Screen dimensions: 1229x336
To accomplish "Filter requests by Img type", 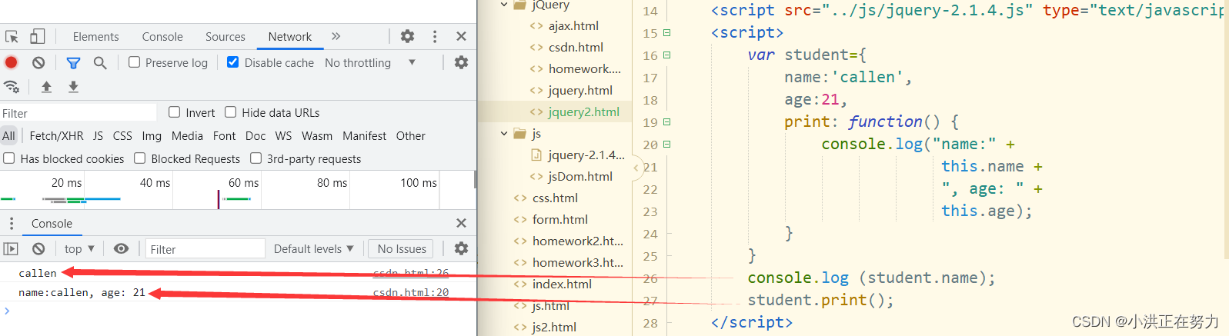I will [x=152, y=135].
